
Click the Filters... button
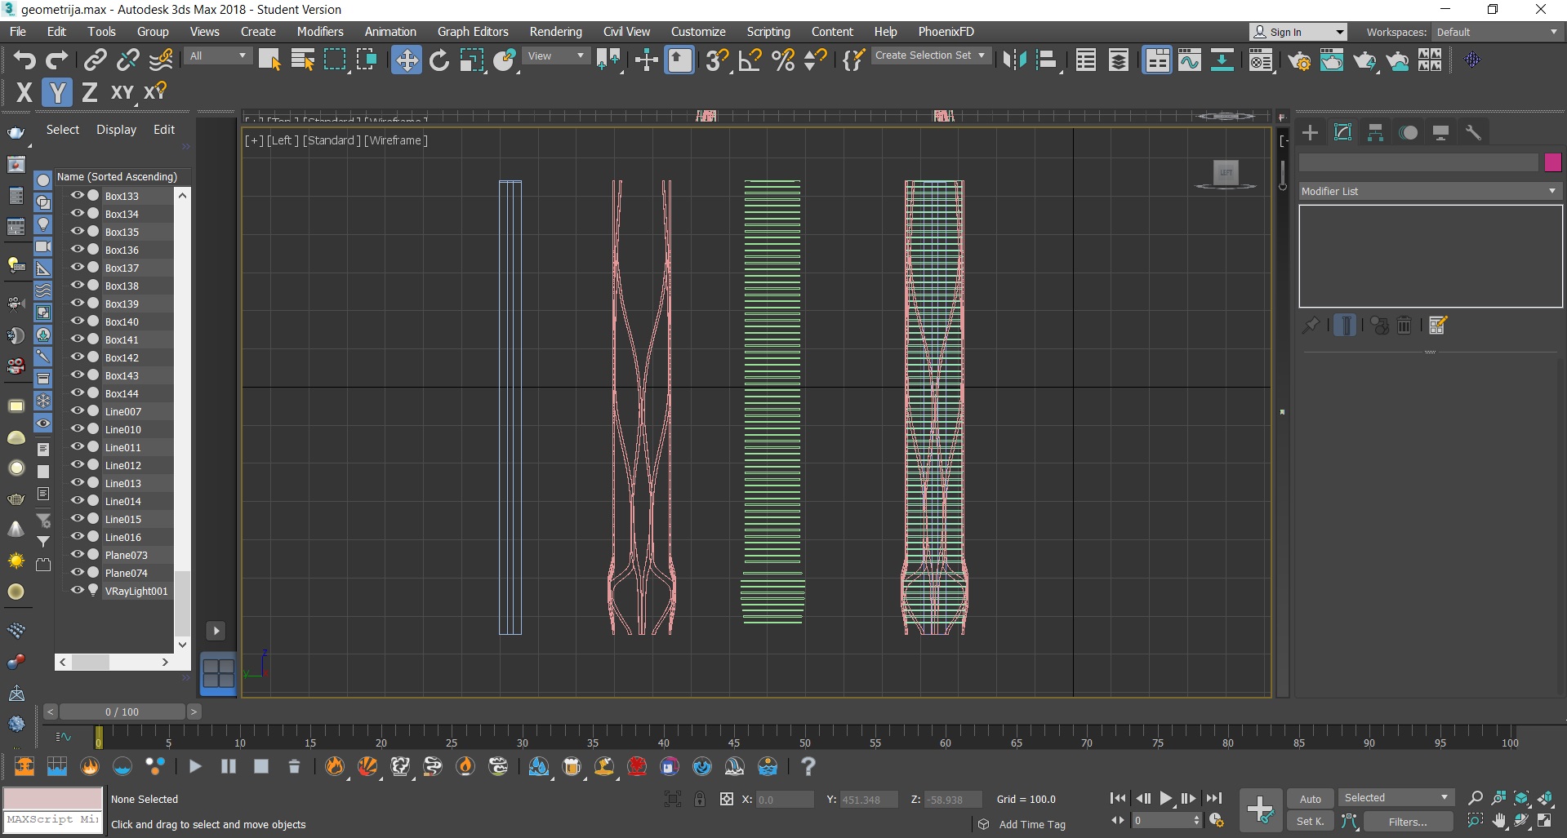tap(1408, 822)
